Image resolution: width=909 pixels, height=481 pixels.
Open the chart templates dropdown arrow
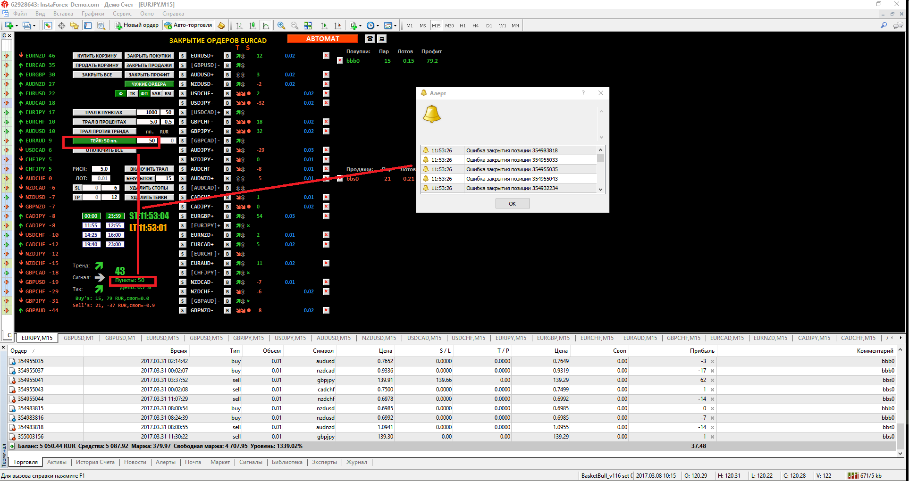coord(396,25)
